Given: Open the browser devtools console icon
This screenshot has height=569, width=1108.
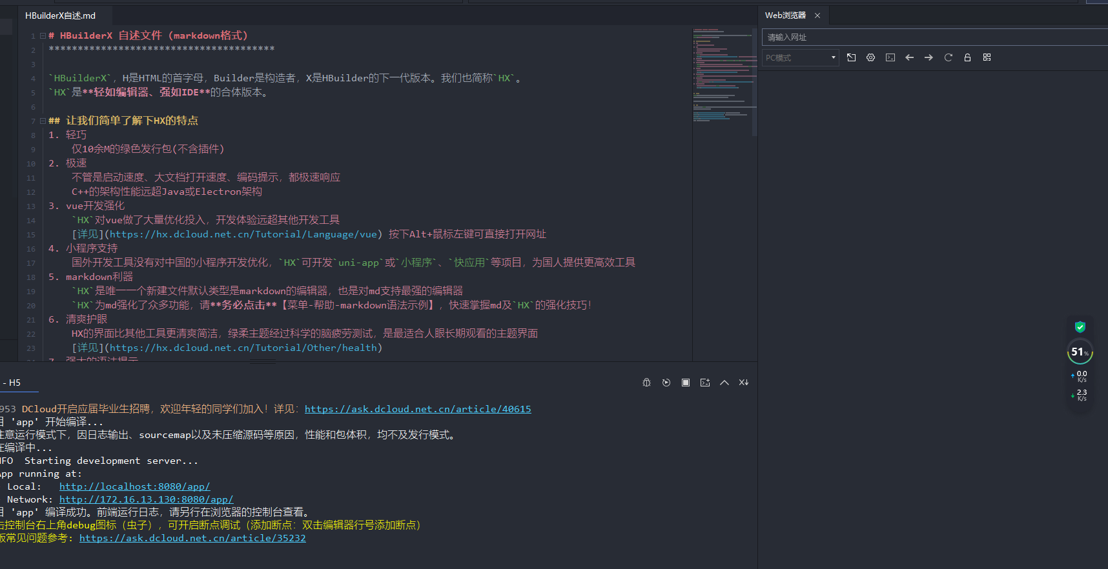Looking at the screenshot, I should [x=890, y=57].
